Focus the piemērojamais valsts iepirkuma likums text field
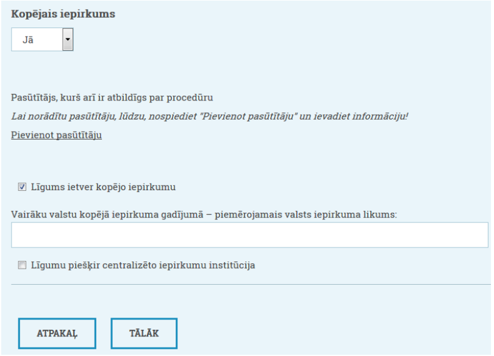The width and height of the screenshot is (494, 356). click(x=249, y=235)
